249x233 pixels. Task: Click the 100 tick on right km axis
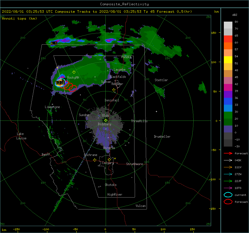pos(214,62)
